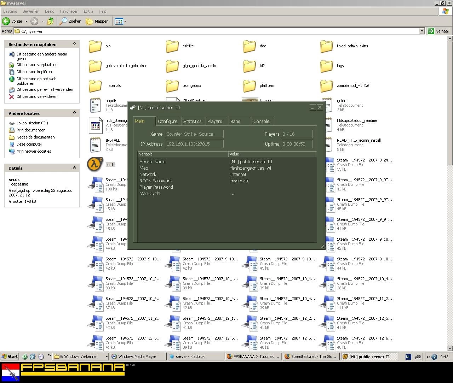Open the dod folder icon
Image resolution: width=453 pixels, height=383 pixels.
tap(250, 46)
